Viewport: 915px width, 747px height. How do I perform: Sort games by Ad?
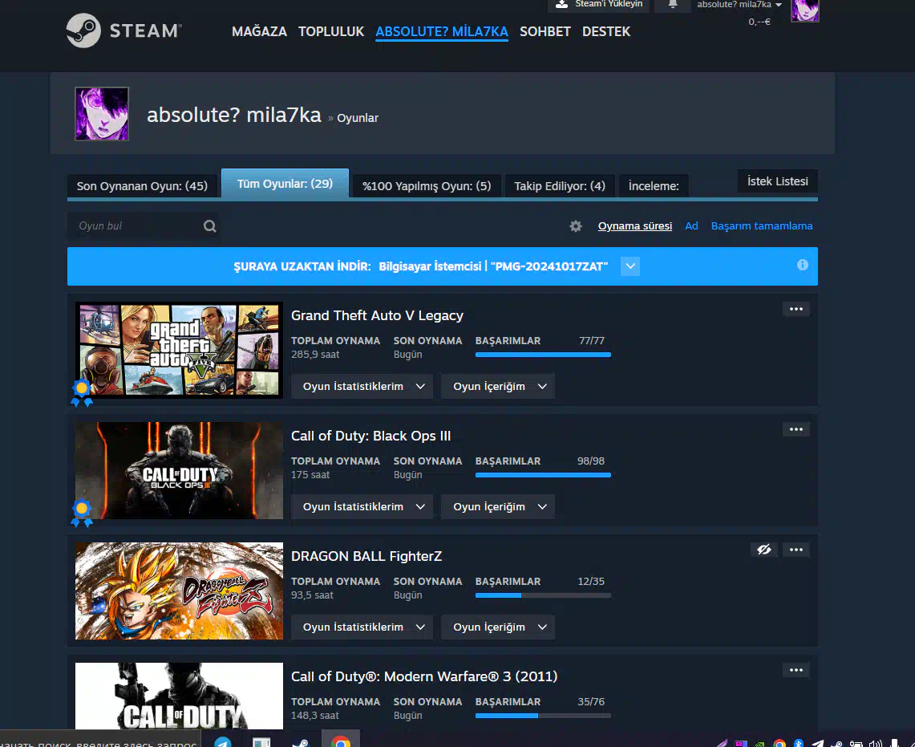(x=691, y=226)
